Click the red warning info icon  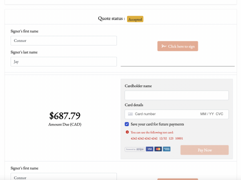(x=127, y=132)
